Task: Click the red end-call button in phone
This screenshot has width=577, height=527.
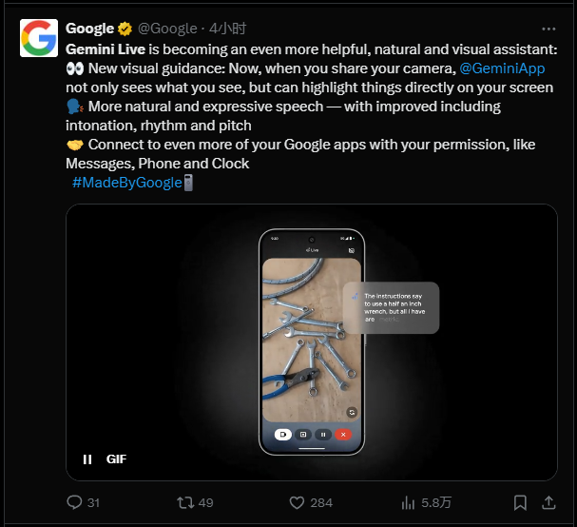Action: tap(343, 434)
